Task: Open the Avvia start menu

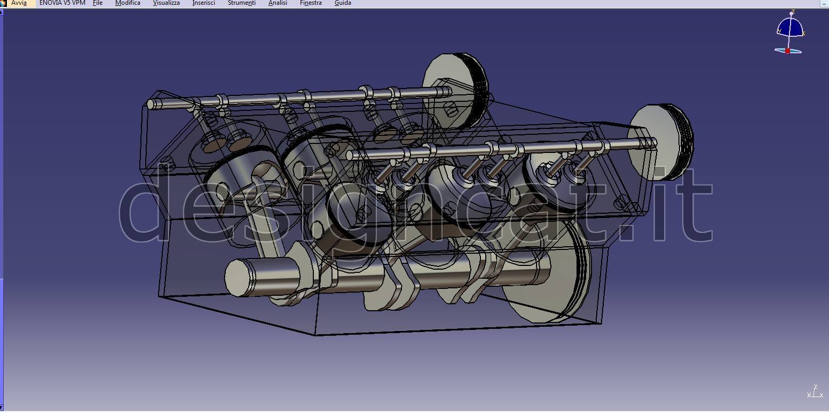Action: (x=19, y=3)
